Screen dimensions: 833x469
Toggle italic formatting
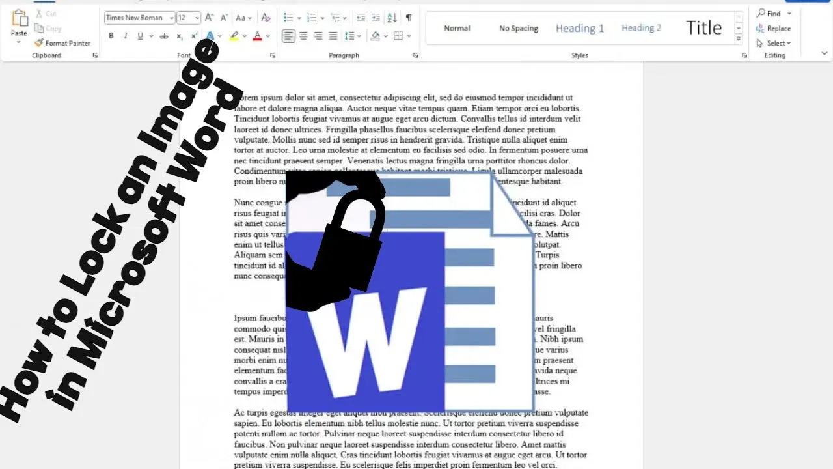pyautogui.click(x=126, y=36)
